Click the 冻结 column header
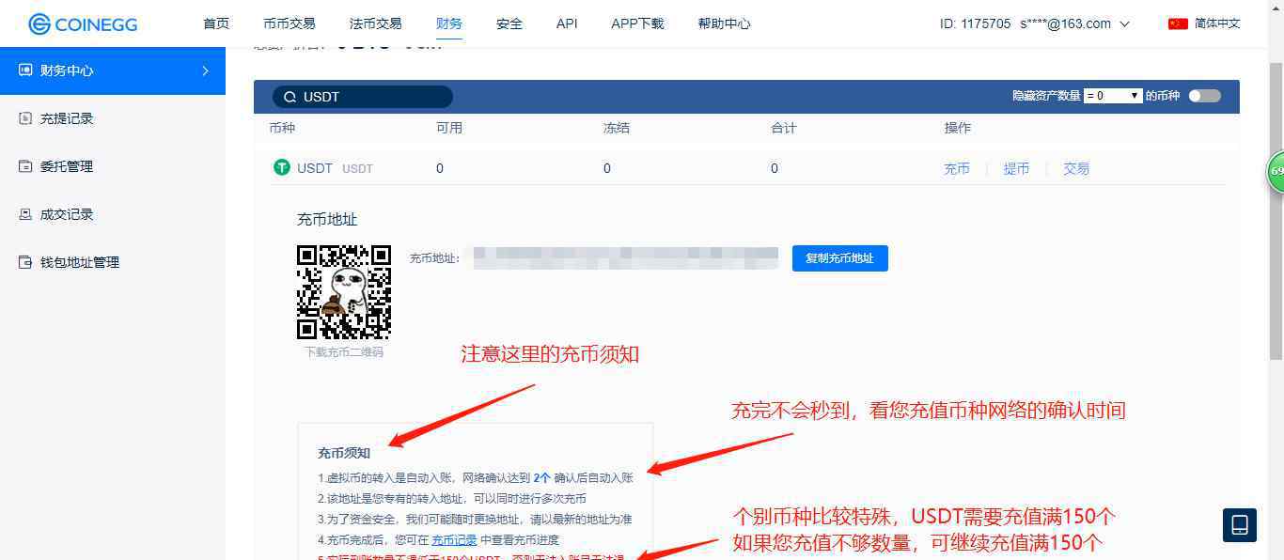The image size is (1284, 560). click(617, 128)
